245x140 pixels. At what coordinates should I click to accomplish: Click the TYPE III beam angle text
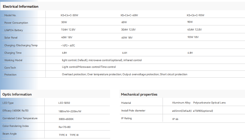(x=74, y=135)
